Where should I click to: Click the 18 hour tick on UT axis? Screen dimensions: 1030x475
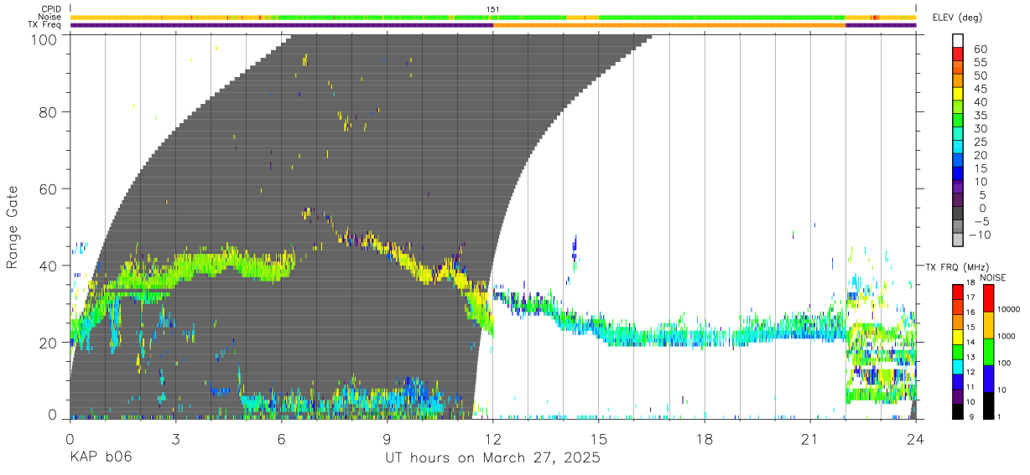[704, 439]
